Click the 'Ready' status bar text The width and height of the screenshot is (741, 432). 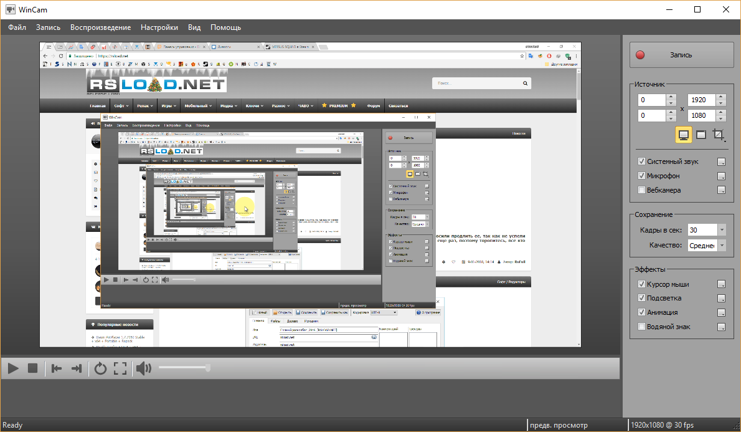click(x=12, y=425)
